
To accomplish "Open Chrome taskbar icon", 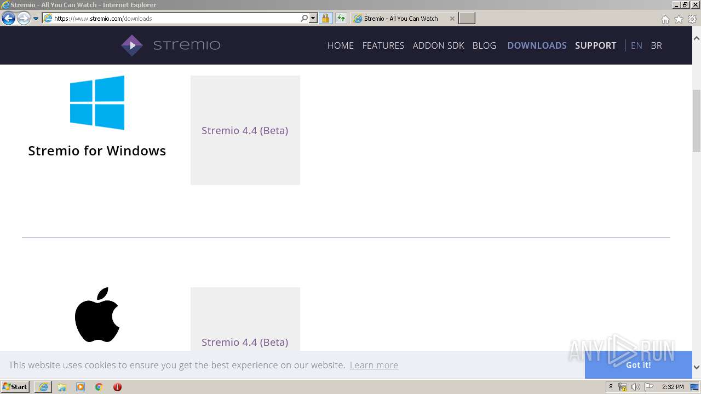I will point(99,387).
